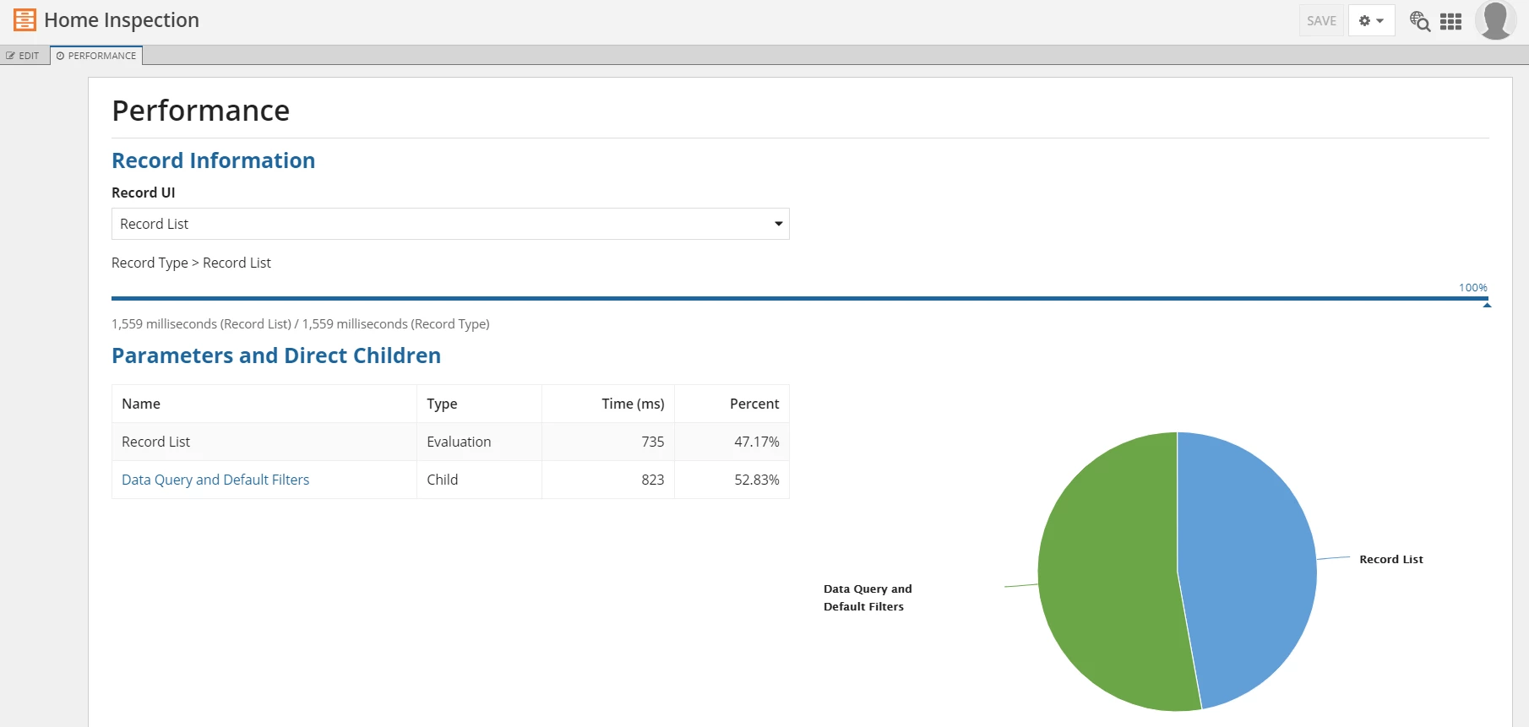The image size is (1529, 727).
Task: Click the dropdown arrow of Record List
Action: (x=778, y=224)
